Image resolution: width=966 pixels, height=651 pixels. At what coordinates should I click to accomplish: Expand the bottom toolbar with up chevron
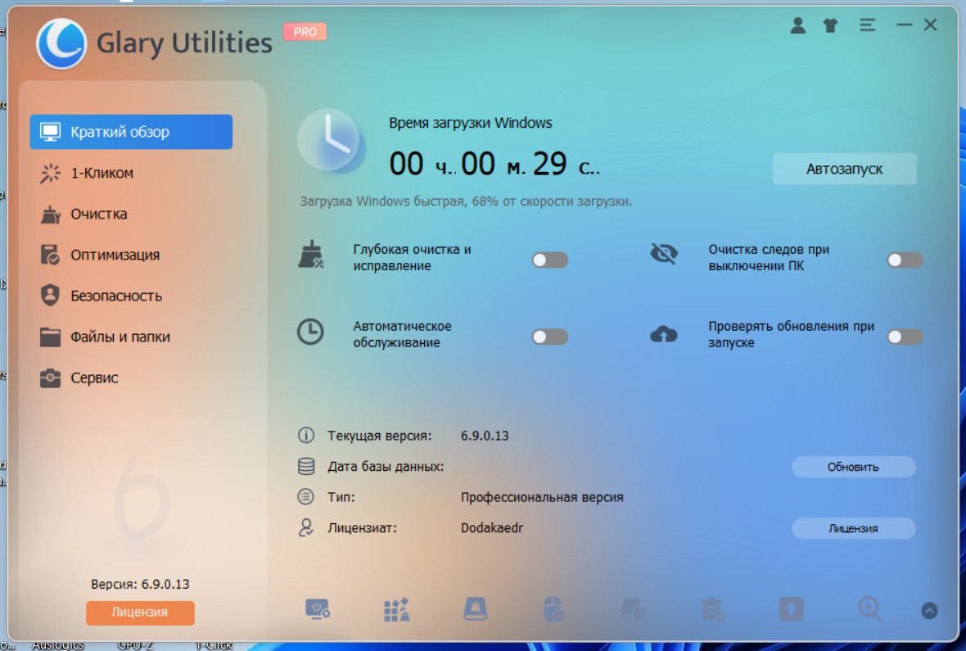tap(930, 610)
